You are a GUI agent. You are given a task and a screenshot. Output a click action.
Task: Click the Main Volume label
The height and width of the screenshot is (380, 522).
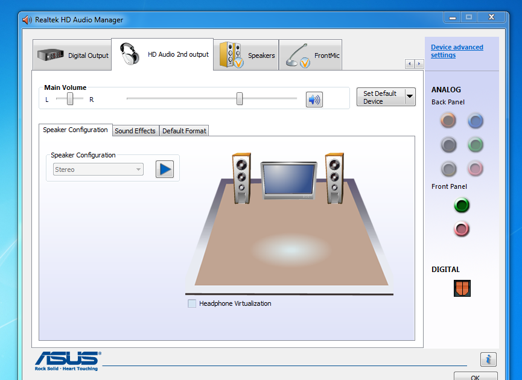pyautogui.click(x=65, y=87)
